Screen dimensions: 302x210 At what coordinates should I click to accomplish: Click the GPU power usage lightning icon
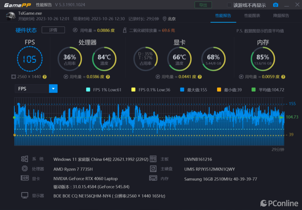click(x=158, y=77)
